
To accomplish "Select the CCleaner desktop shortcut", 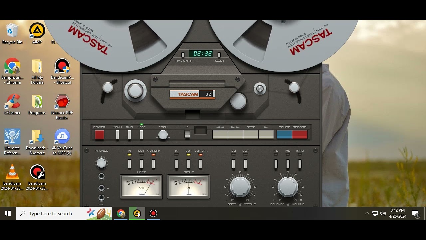I will point(12,104).
